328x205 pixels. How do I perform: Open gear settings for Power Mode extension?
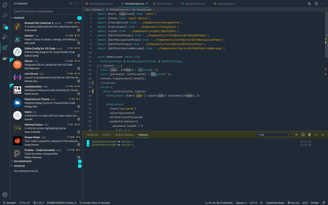click(x=79, y=145)
